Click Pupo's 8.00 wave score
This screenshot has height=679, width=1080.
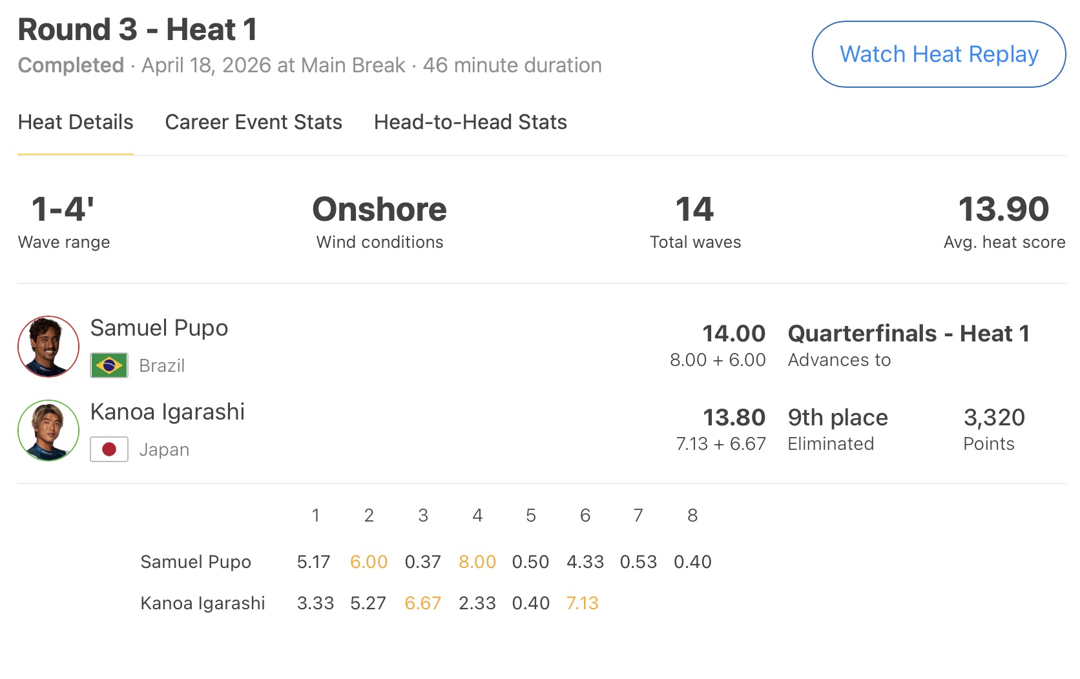[477, 562]
